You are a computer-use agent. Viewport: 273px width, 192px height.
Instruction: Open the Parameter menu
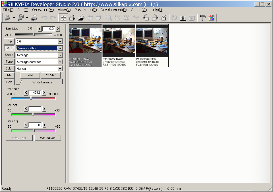tap(86, 10)
